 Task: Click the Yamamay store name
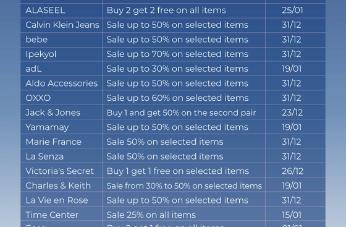click(x=47, y=127)
